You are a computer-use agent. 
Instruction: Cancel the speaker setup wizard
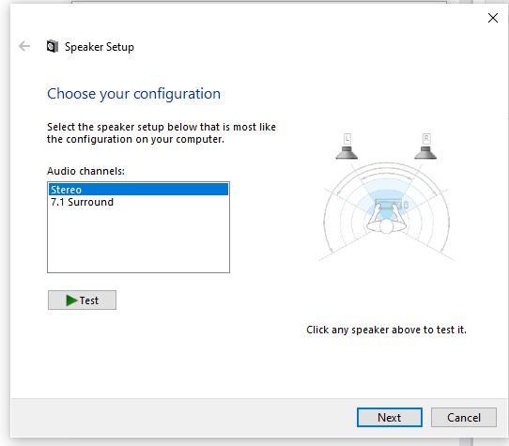(464, 418)
